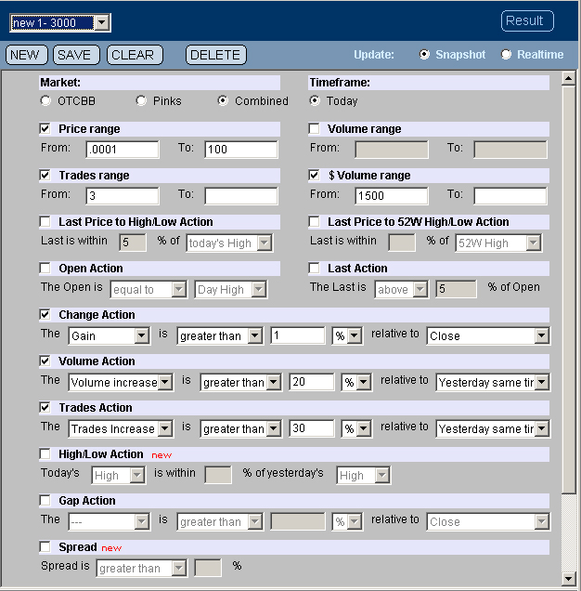581x591 pixels.
Task: Check the Last Action checkbox
Action: [314, 268]
